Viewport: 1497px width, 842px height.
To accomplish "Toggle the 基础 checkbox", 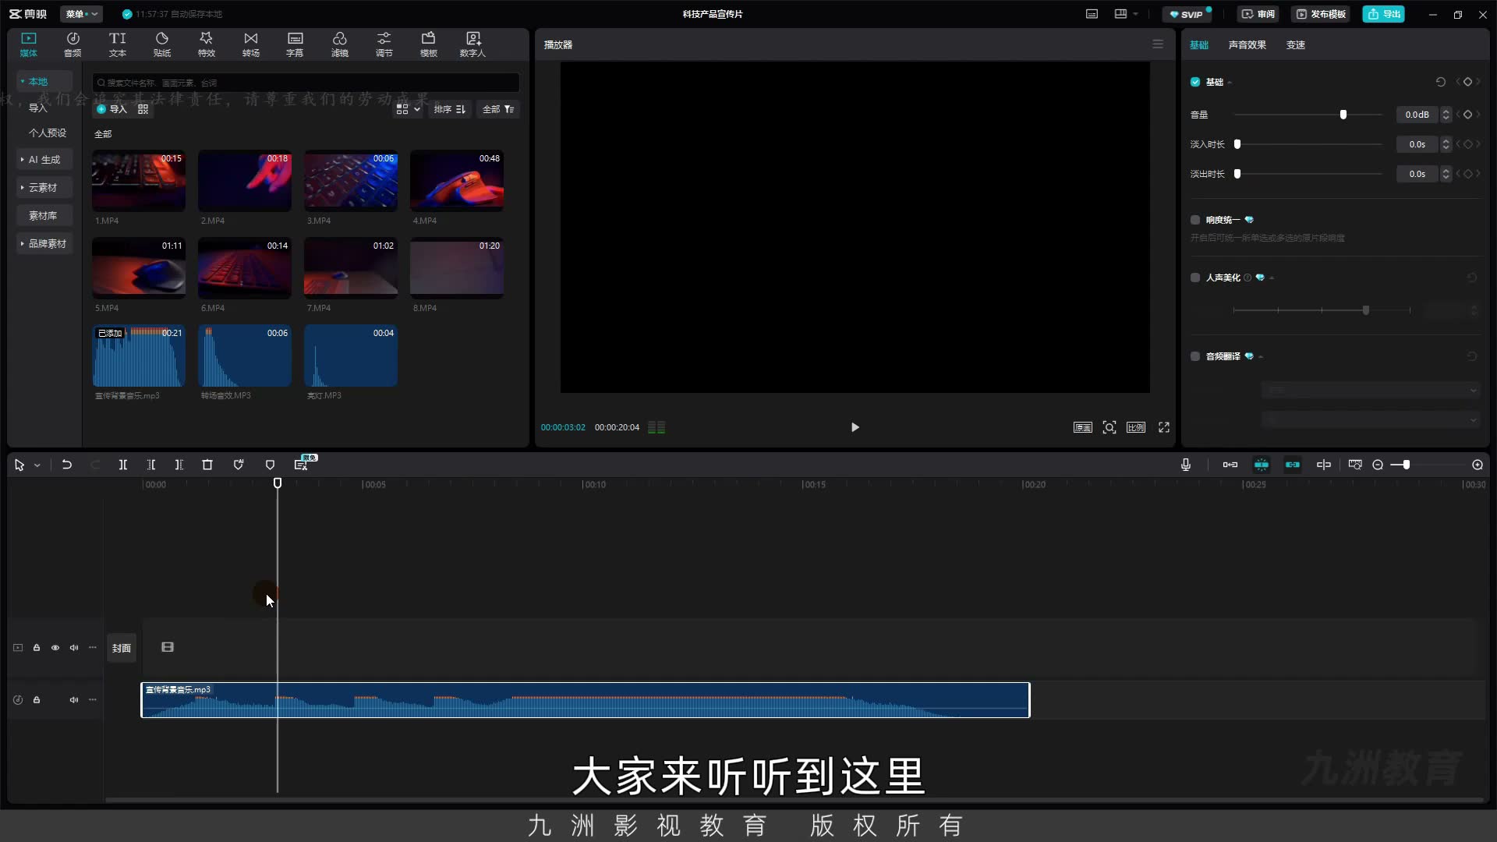I will 1195,82.
